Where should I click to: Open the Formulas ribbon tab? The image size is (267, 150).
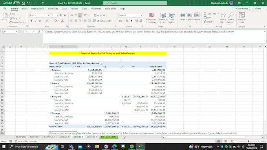click(53, 9)
